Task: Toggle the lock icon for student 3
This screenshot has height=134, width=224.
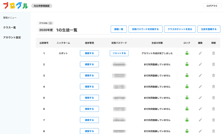Action: pos(187,75)
